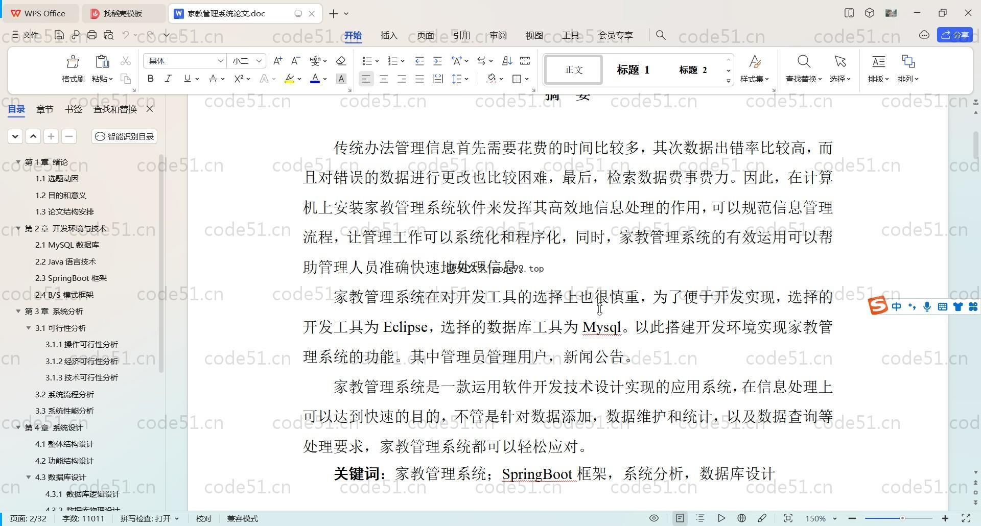Toggle strikethrough text formatting
This screenshot has height=526, width=981.
213,79
